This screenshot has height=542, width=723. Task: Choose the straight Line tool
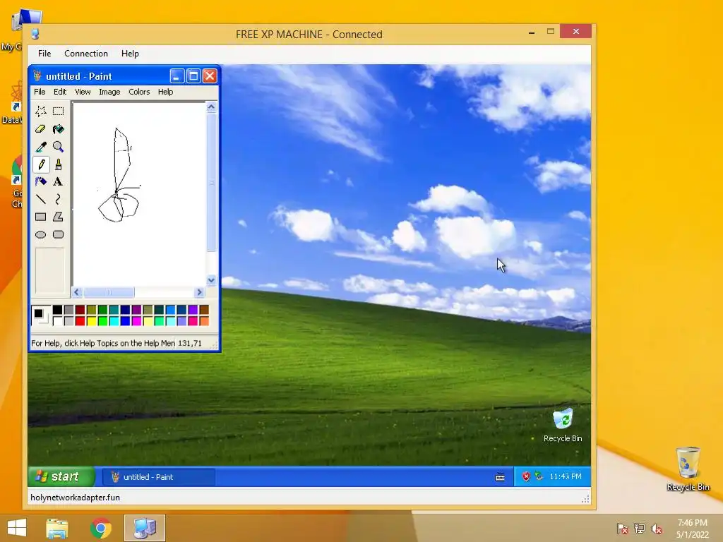(x=40, y=199)
